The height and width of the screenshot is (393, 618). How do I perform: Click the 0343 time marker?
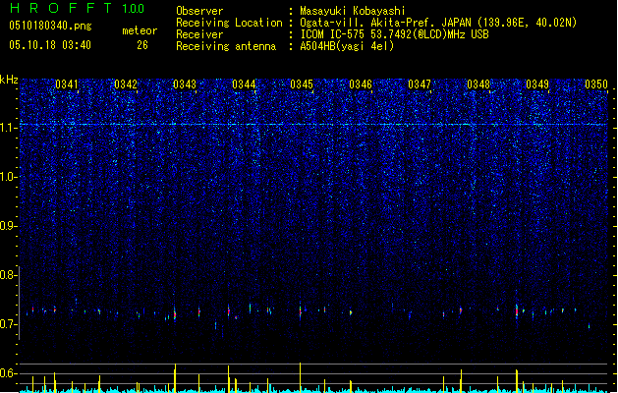pos(185,84)
